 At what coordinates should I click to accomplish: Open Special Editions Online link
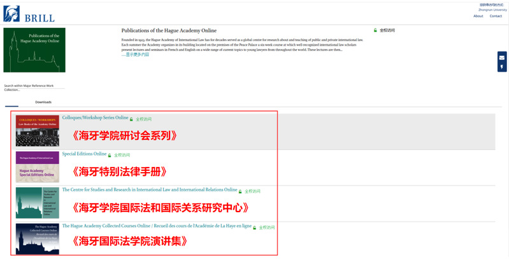pyautogui.click(x=84, y=154)
